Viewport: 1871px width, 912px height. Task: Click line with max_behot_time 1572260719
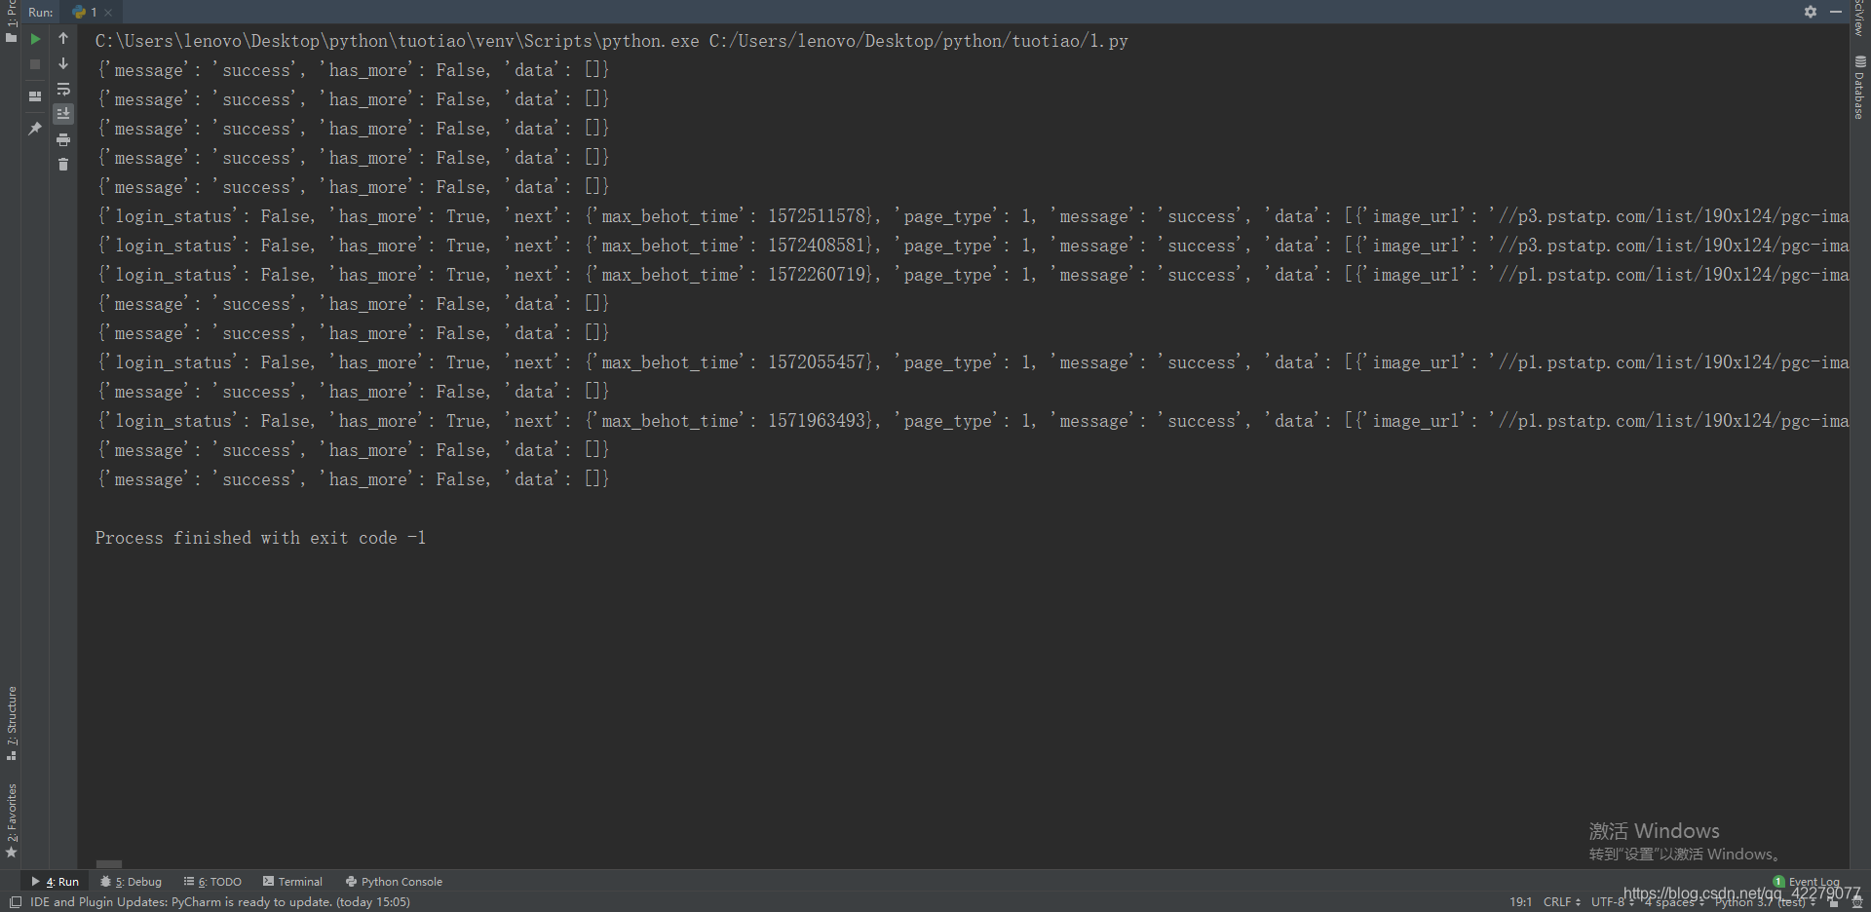click(972, 275)
